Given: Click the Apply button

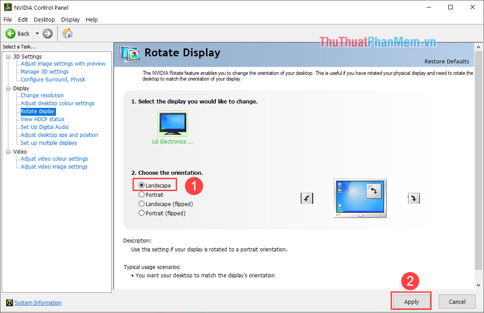Looking at the screenshot, I should [411, 302].
